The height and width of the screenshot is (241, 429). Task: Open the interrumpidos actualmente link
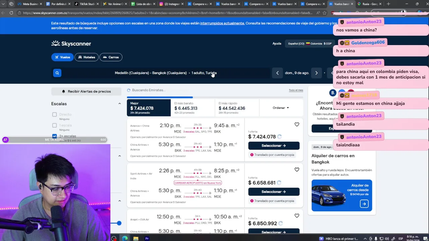[223, 23]
